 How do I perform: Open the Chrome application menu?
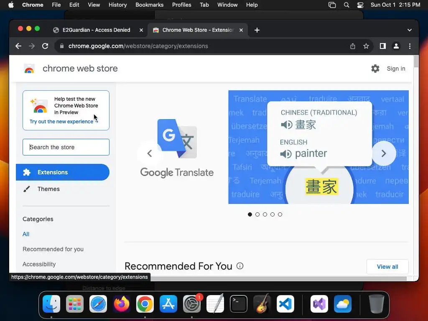pyautogui.click(x=33, y=5)
